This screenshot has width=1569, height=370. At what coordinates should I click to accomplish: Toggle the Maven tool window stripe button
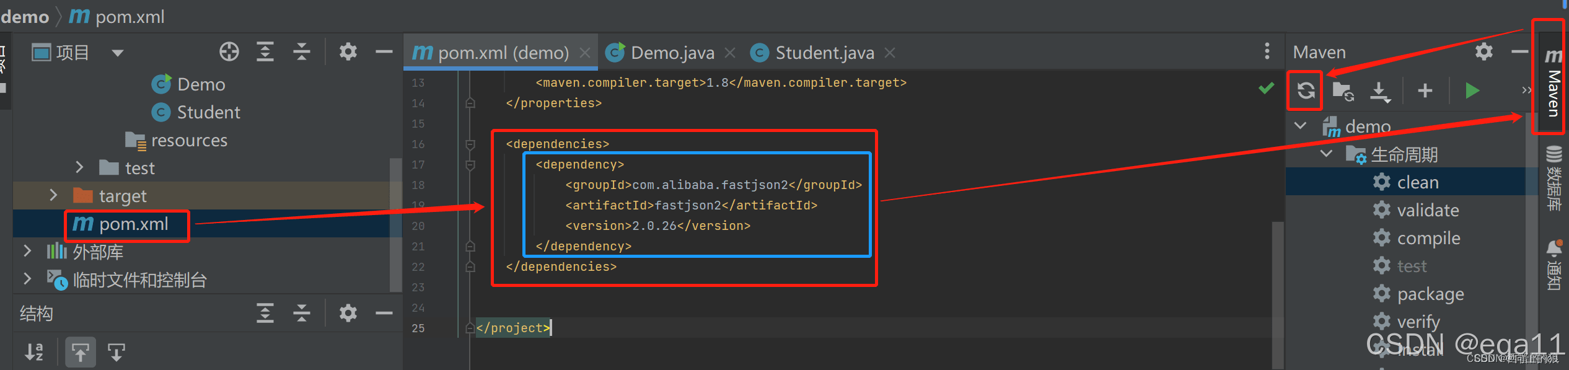tap(1553, 84)
